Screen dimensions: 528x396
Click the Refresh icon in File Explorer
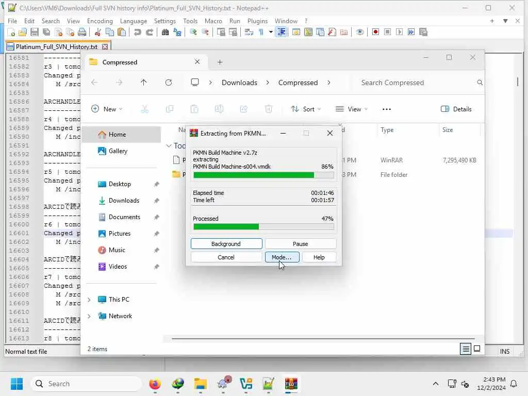click(169, 82)
